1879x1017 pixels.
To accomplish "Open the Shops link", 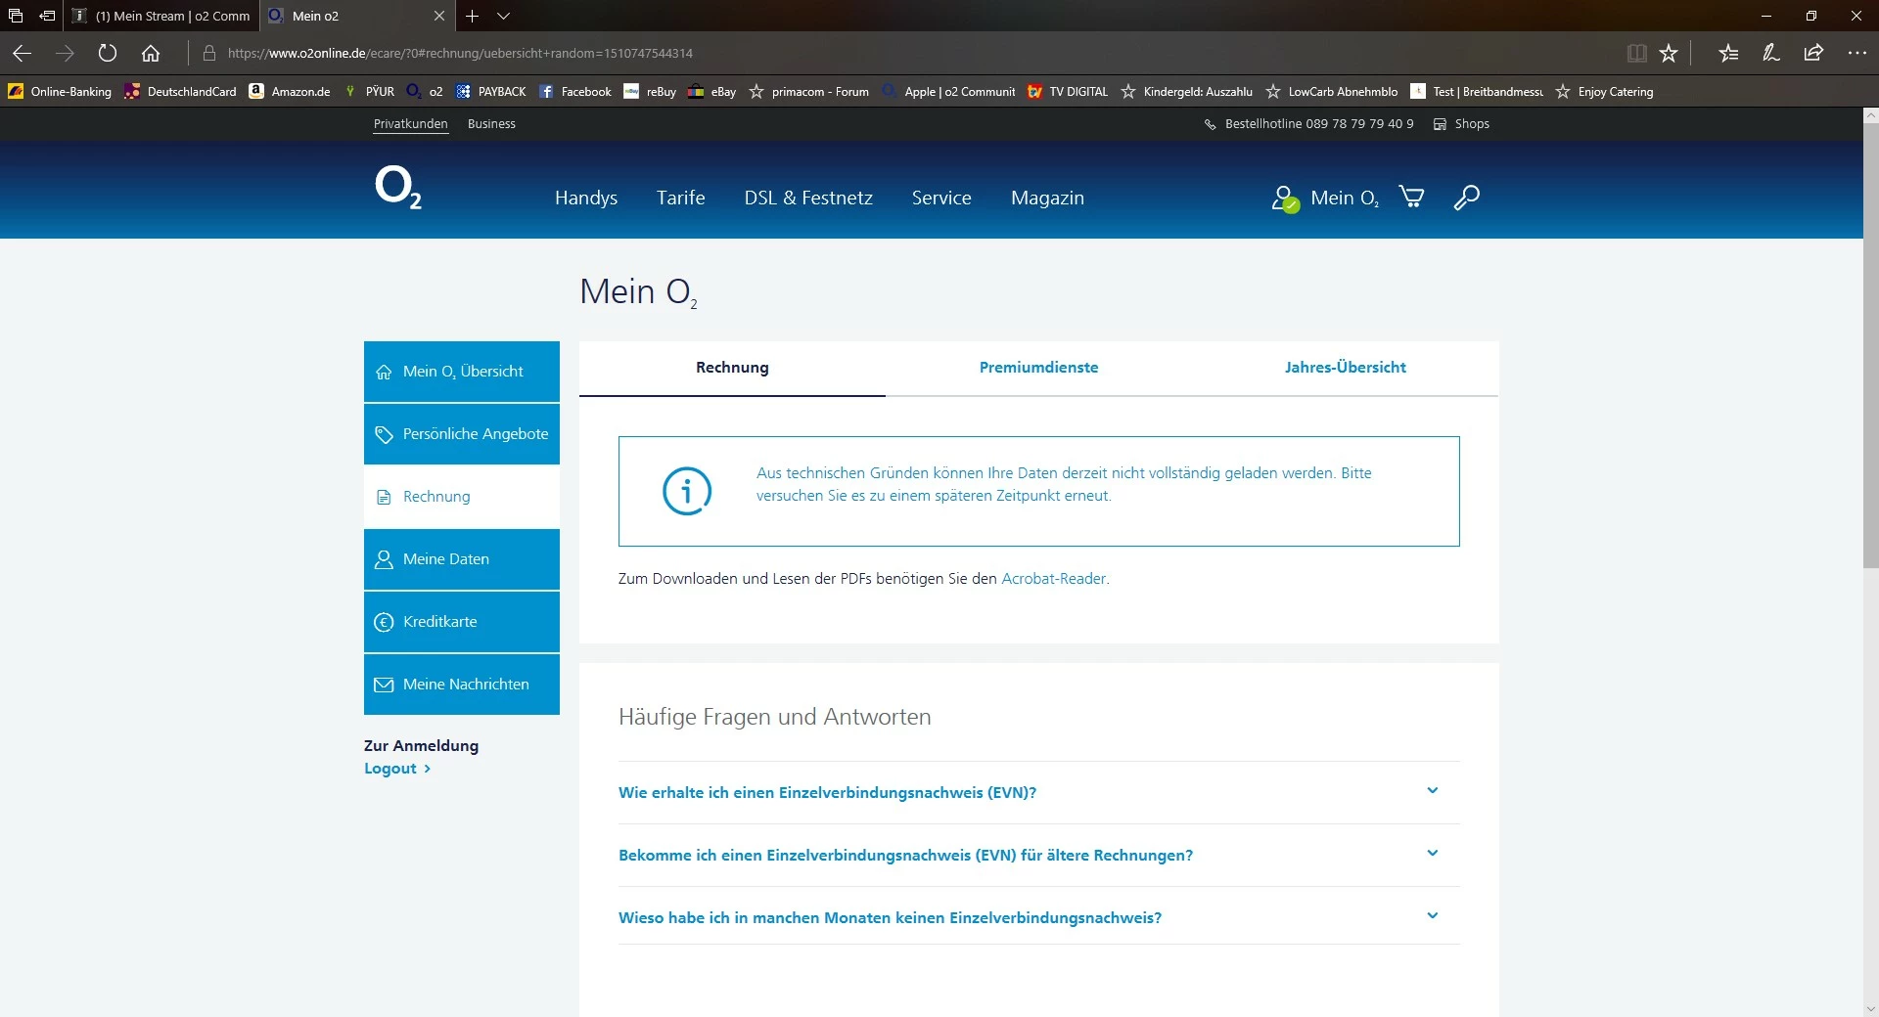I will point(1461,124).
